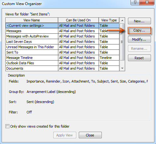Screen dimensions: 156x144
Task: Select Messages with AutoPreview view
Action: [62, 36]
